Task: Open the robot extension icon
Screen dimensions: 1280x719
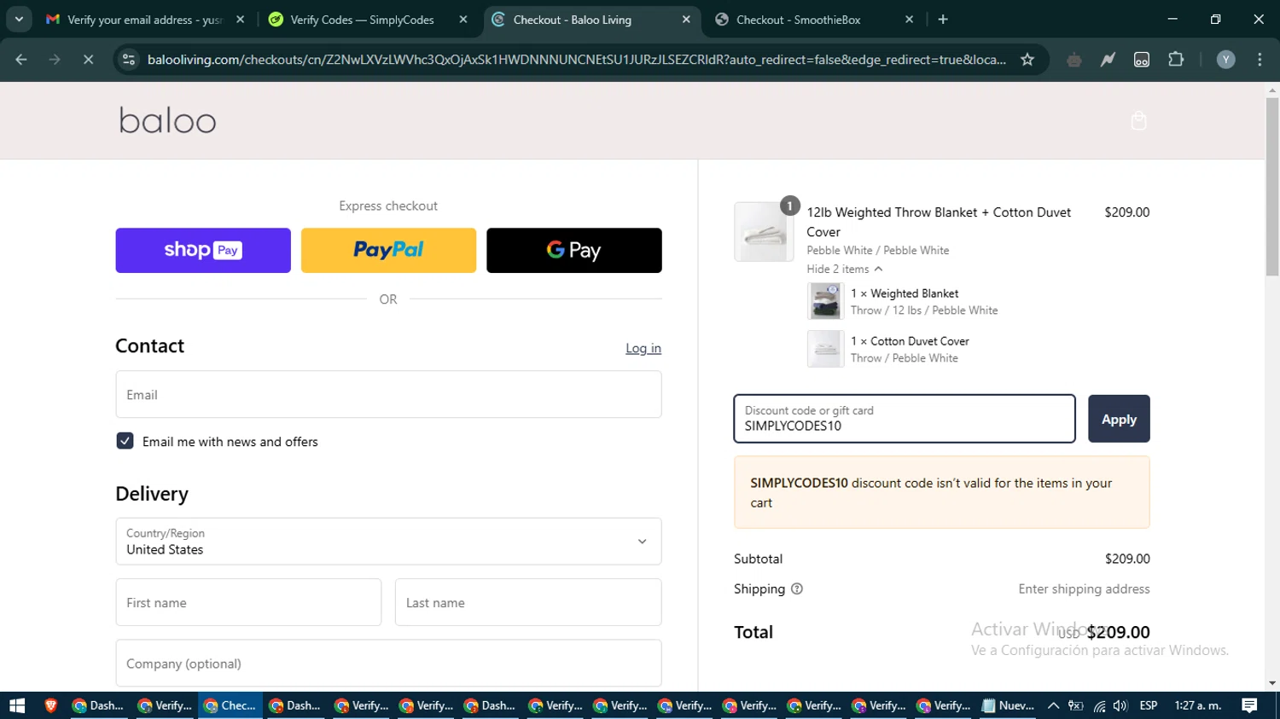Action: click(1074, 60)
